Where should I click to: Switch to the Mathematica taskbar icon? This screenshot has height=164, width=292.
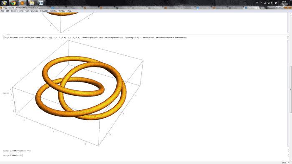23,3
